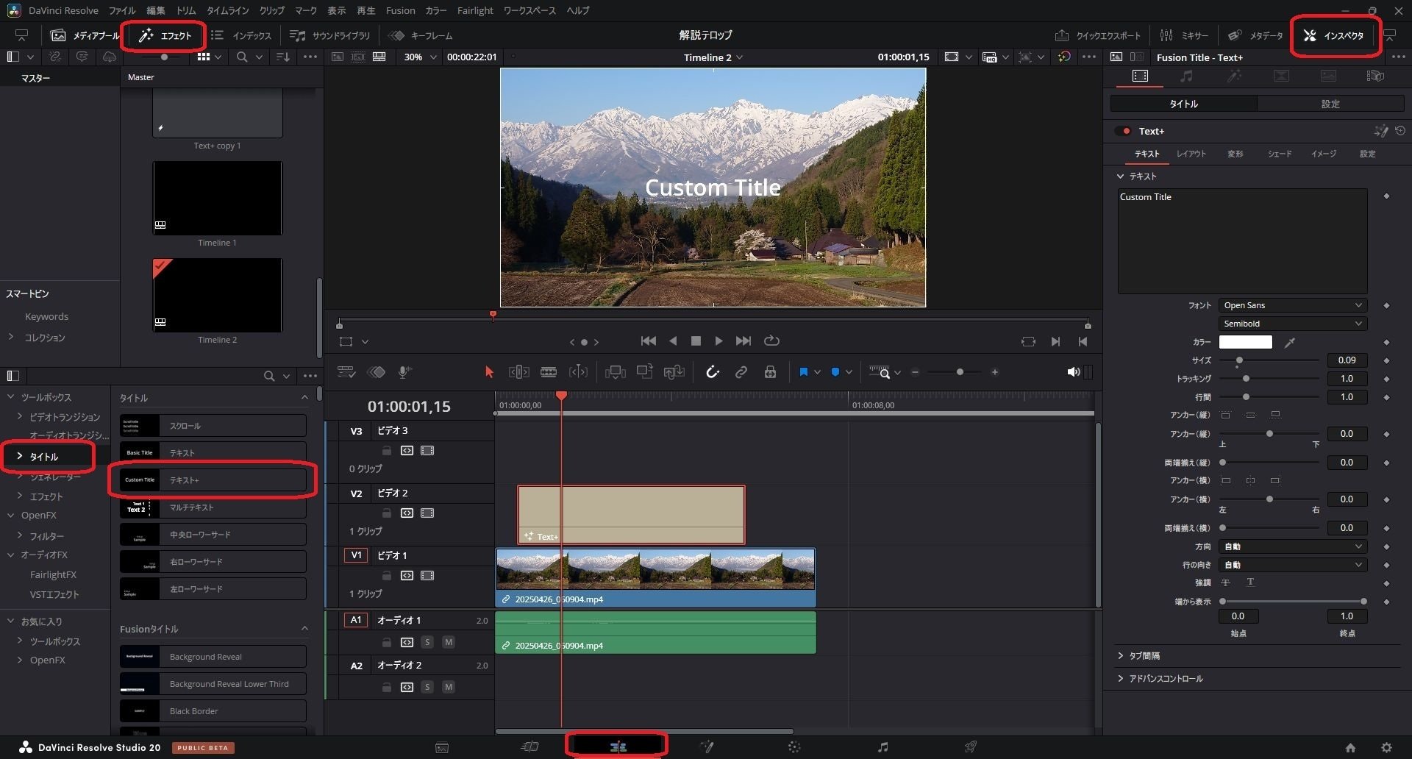This screenshot has width=1412, height=759.
Task: Open the Timeline 2 name dropdown
Action: tap(713, 57)
